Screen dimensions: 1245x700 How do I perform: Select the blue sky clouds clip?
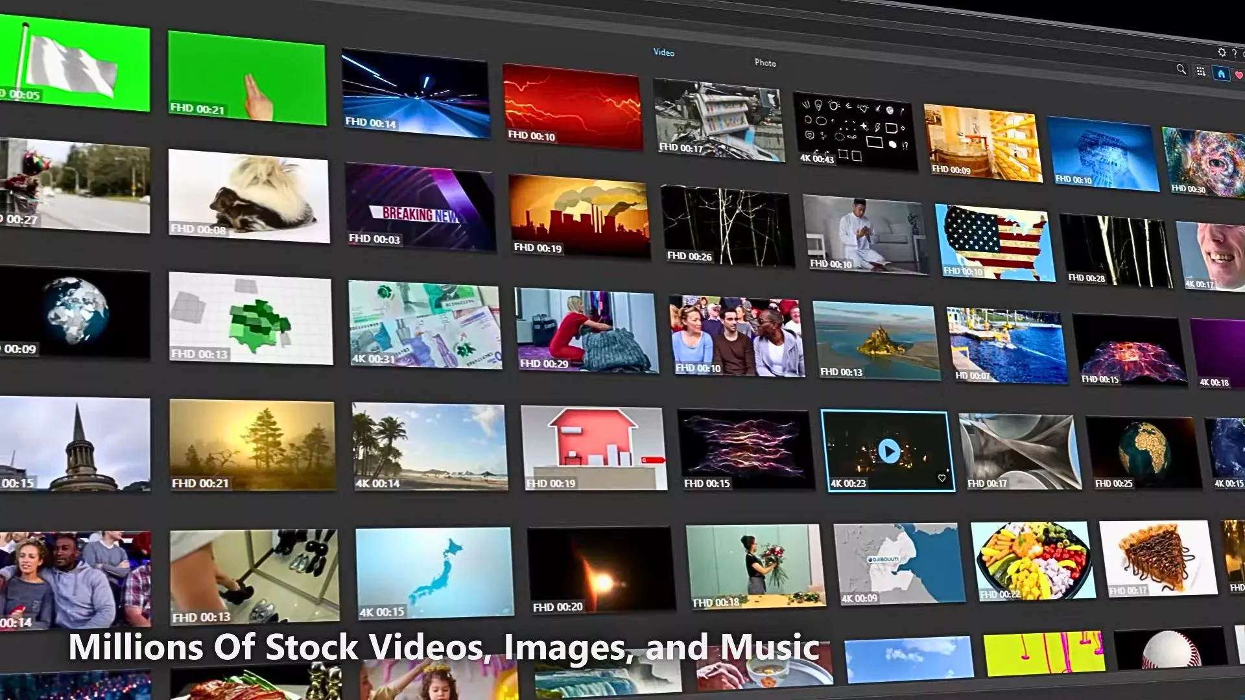click(909, 659)
